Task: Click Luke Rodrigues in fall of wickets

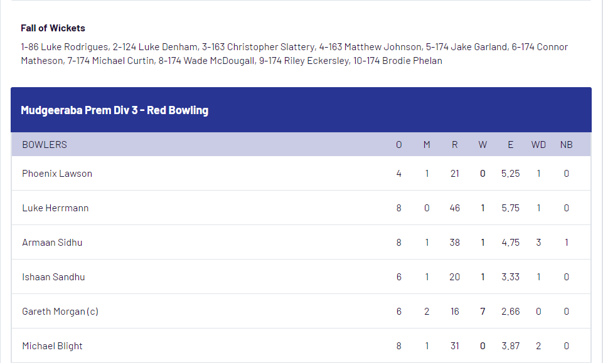Action: [75, 47]
